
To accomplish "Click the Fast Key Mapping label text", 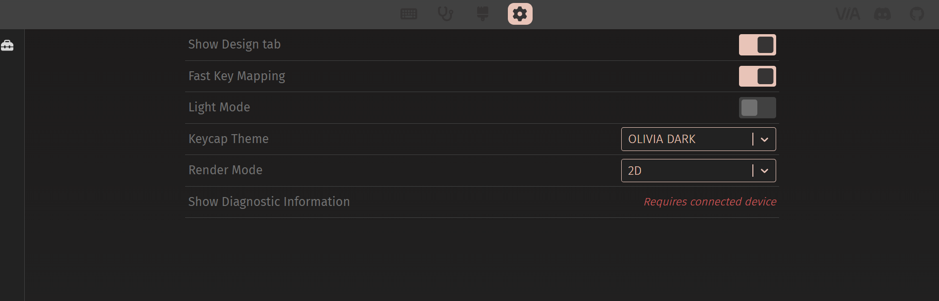I will pyautogui.click(x=237, y=76).
